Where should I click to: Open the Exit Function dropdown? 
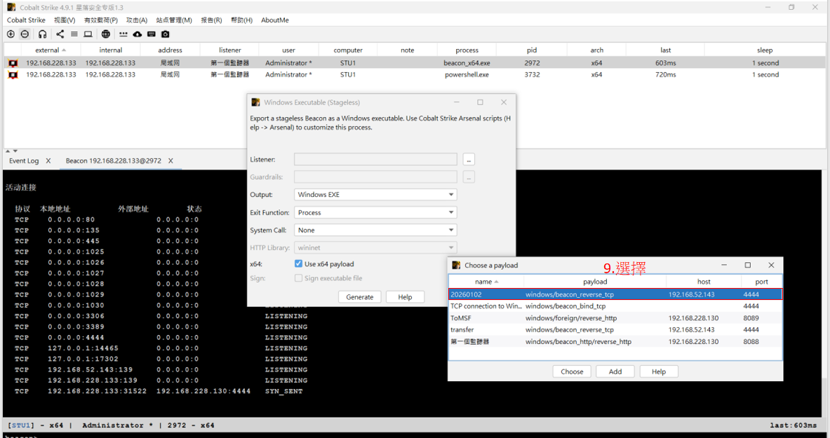click(x=375, y=212)
